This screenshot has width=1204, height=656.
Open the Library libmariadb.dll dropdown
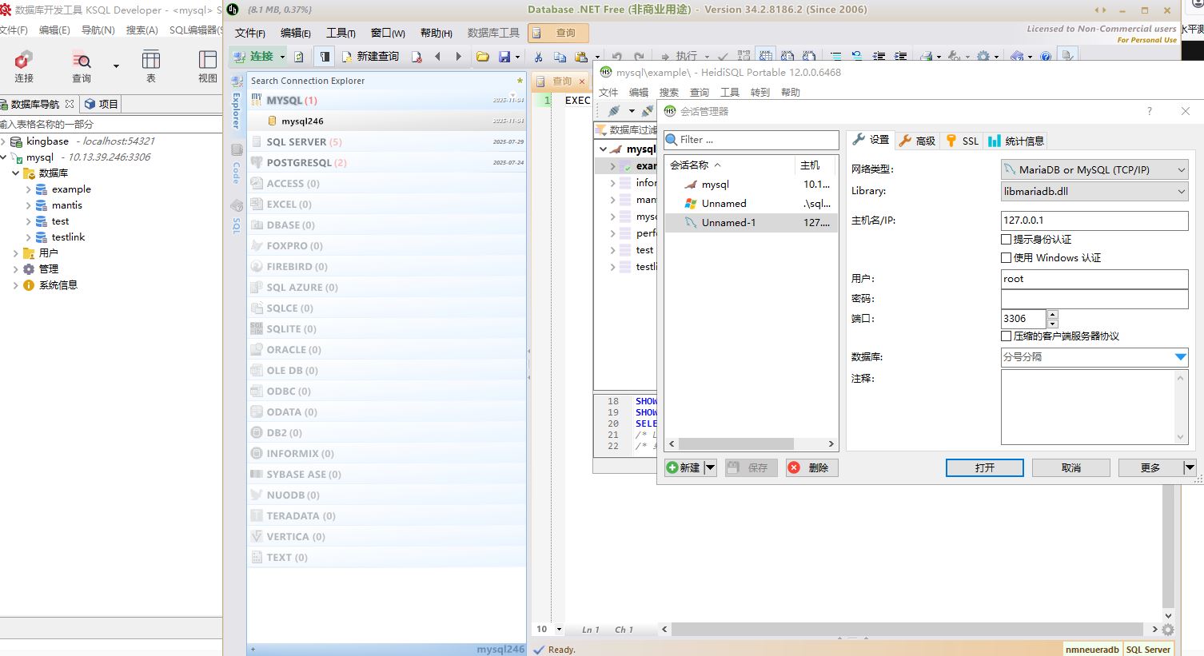(x=1094, y=191)
